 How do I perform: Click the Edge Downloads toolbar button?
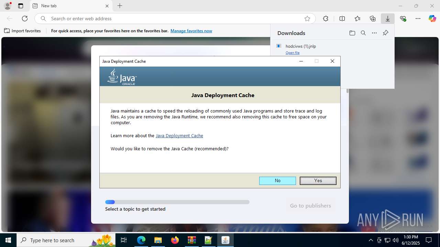(388, 19)
